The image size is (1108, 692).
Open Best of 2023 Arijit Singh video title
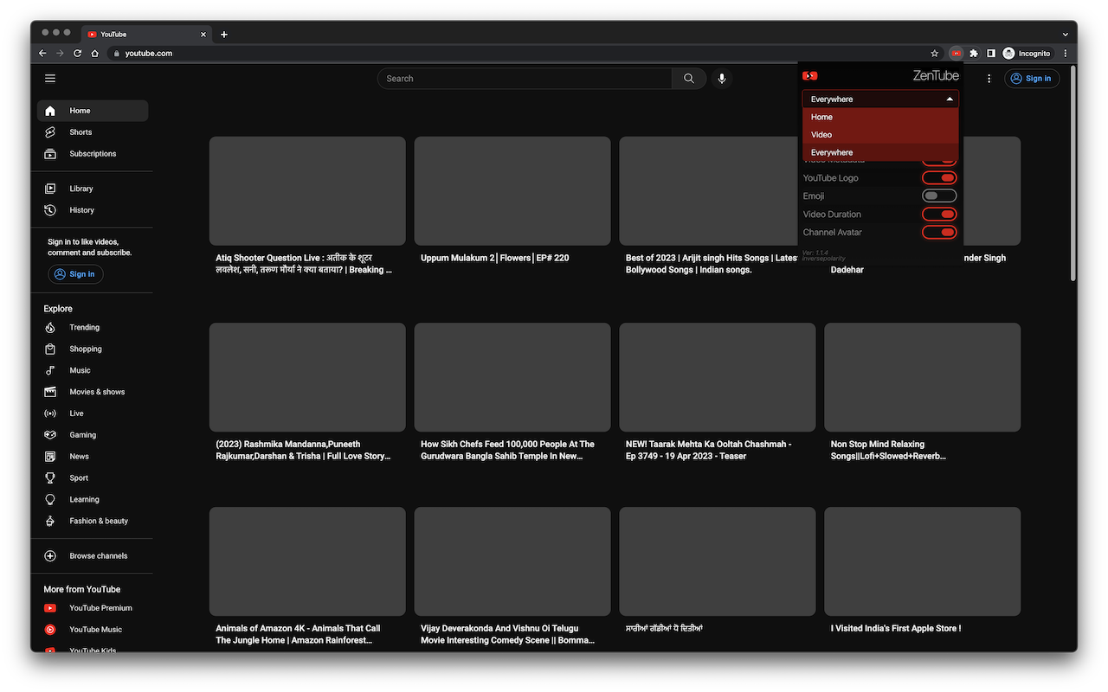tap(712, 264)
